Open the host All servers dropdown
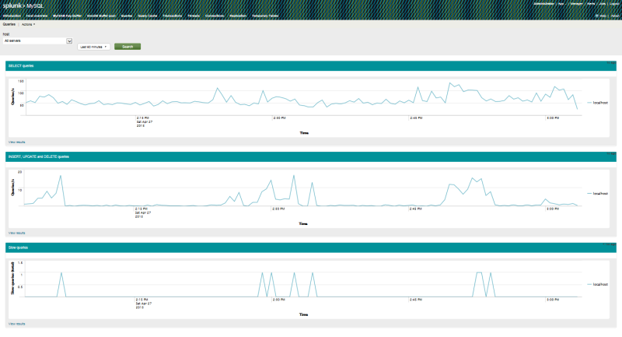Image resolution: width=622 pixels, height=337 pixels. [37, 41]
